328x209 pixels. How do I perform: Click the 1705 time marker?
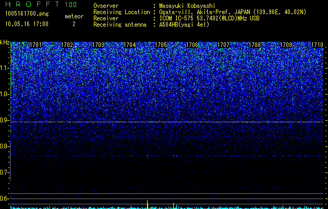pyautogui.click(x=161, y=45)
